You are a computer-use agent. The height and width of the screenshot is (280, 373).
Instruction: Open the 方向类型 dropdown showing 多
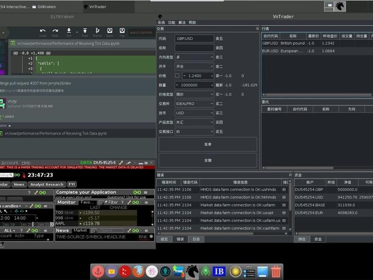pos(194,57)
